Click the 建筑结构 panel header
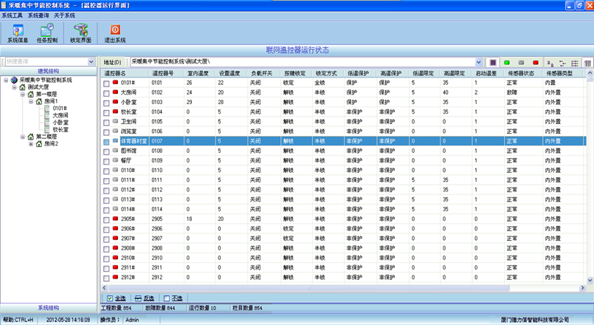Viewport: 594px width, 325px height. coord(49,71)
